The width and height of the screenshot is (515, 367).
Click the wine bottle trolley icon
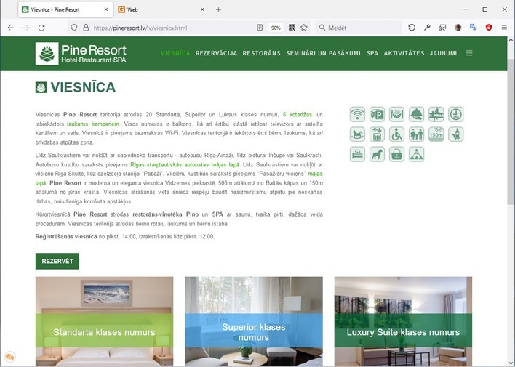(456, 134)
